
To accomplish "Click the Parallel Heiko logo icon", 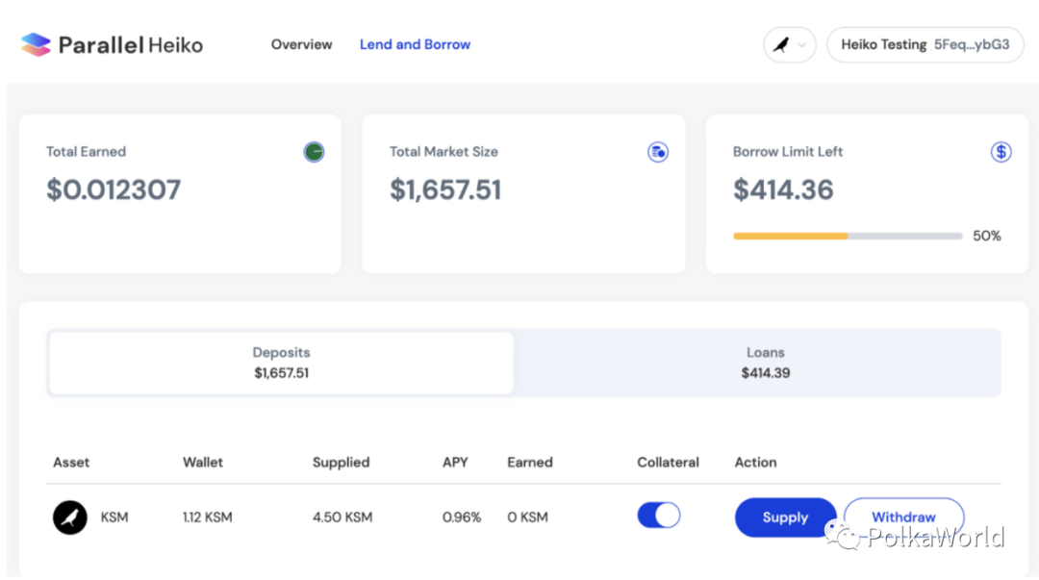I will [36, 44].
